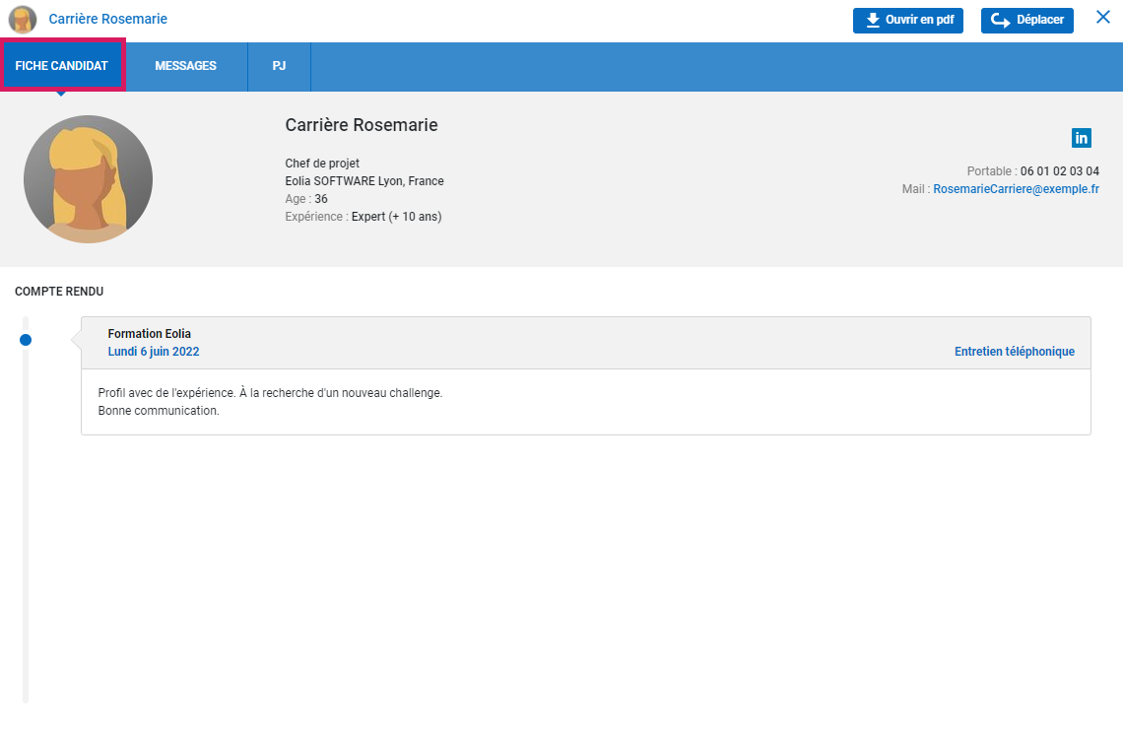The width and height of the screenshot is (1123, 731).
Task: Open the candidate's LinkedIn profile icon
Action: pyautogui.click(x=1081, y=138)
